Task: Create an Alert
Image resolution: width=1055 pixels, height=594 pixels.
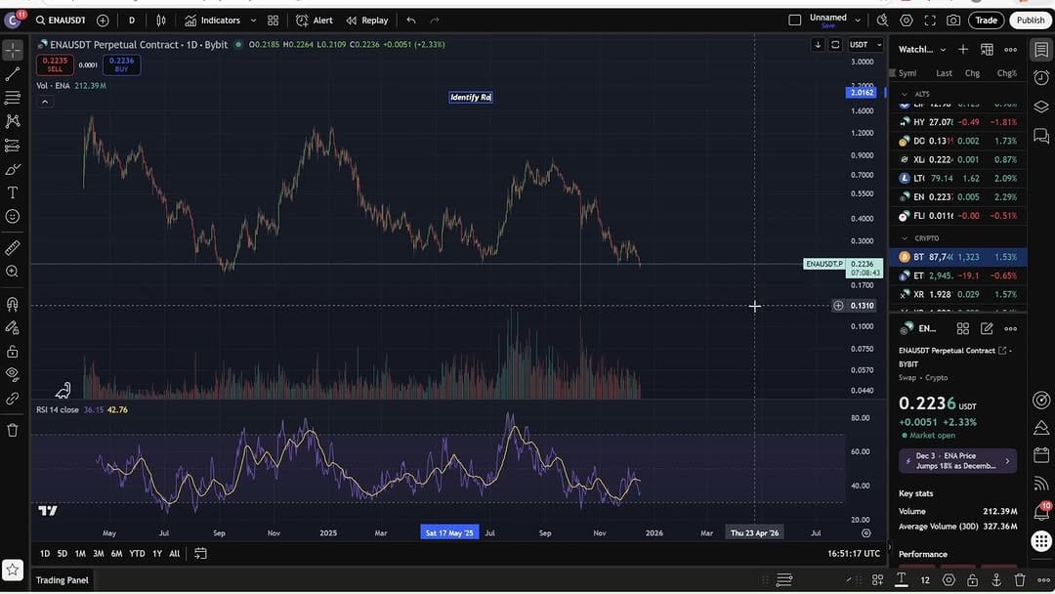Action: [315, 21]
